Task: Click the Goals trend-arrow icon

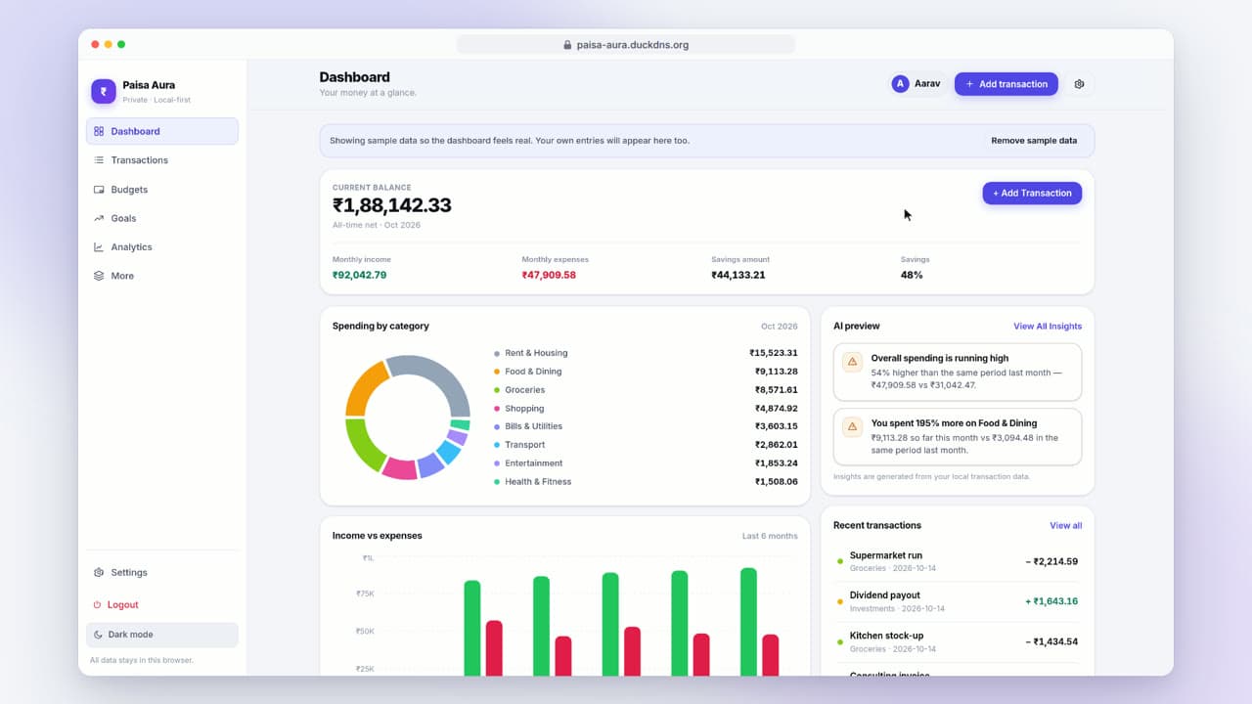Action: pos(99,218)
